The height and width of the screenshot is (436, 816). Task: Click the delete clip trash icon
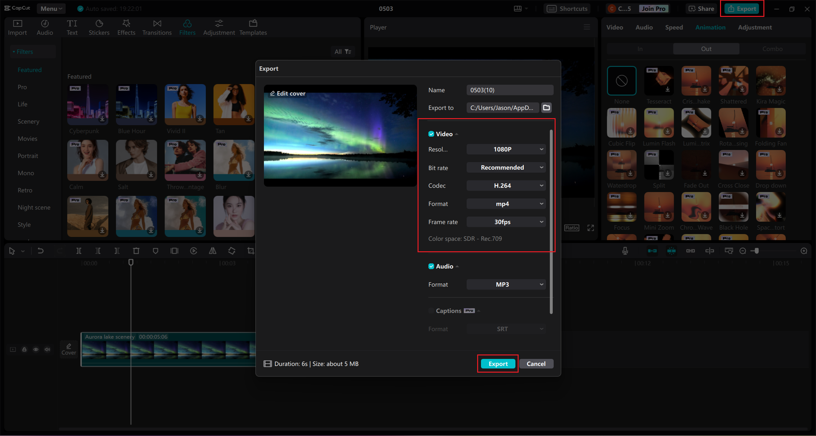click(x=136, y=251)
